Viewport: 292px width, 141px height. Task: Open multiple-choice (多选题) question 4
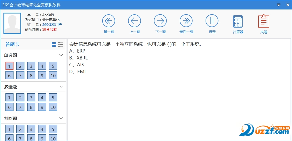coord(42,97)
